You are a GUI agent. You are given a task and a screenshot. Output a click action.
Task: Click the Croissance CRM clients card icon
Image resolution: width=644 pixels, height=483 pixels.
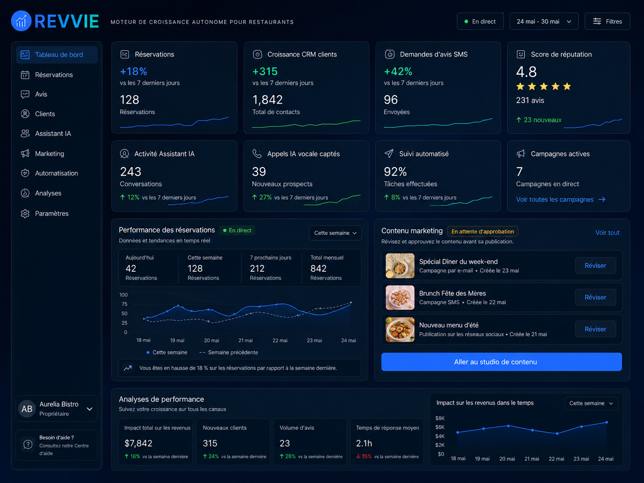point(258,54)
